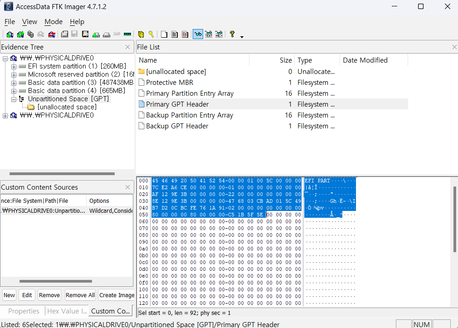Click Add All Attached Devices icon
The width and height of the screenshot is (458, 328).
click(x=20, y=34)
